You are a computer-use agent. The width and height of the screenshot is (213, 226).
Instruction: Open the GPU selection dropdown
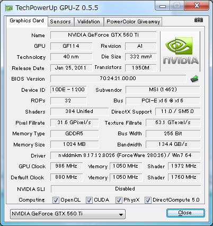click(68, 214)
